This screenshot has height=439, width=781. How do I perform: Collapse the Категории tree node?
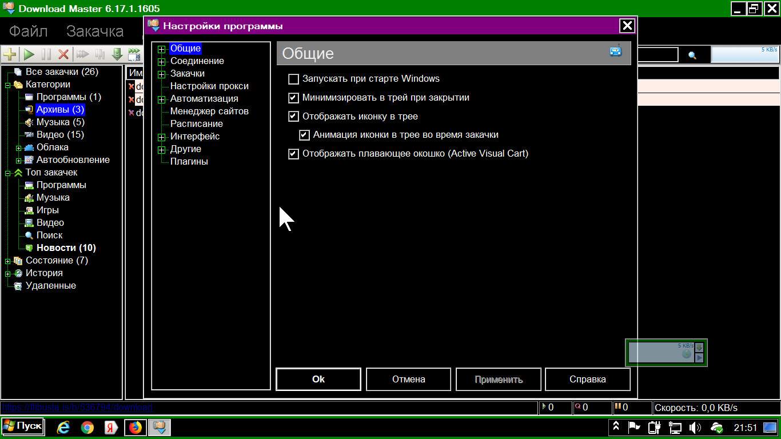(8, 85)
